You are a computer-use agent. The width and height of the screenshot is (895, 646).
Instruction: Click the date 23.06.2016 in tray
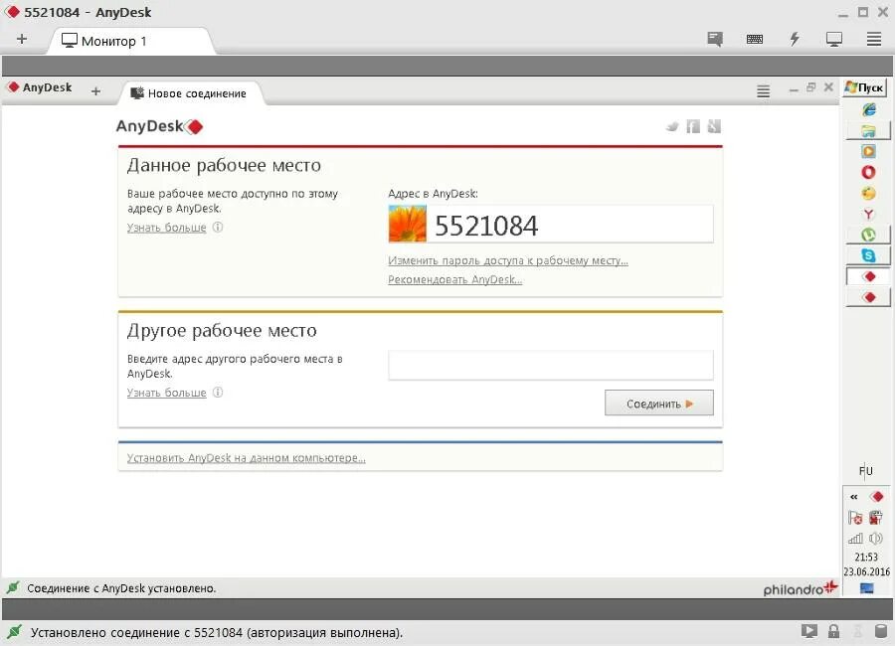[x=866, y=571]
